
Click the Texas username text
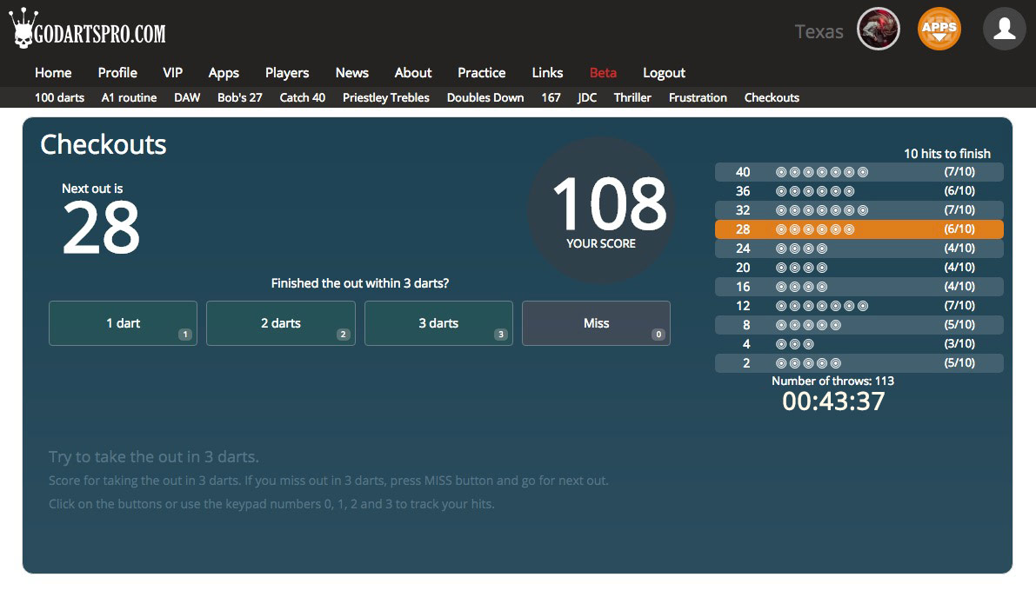coord(819,32)
